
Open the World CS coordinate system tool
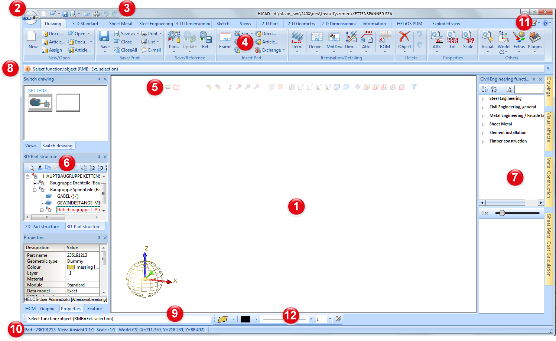point(504,37)
